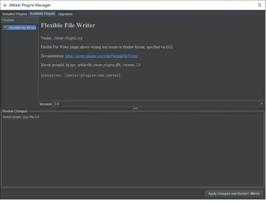266x204 pixels.
Task: Open the FlexibleFileWriter documentation link
Action: click(x=101, y=56)
